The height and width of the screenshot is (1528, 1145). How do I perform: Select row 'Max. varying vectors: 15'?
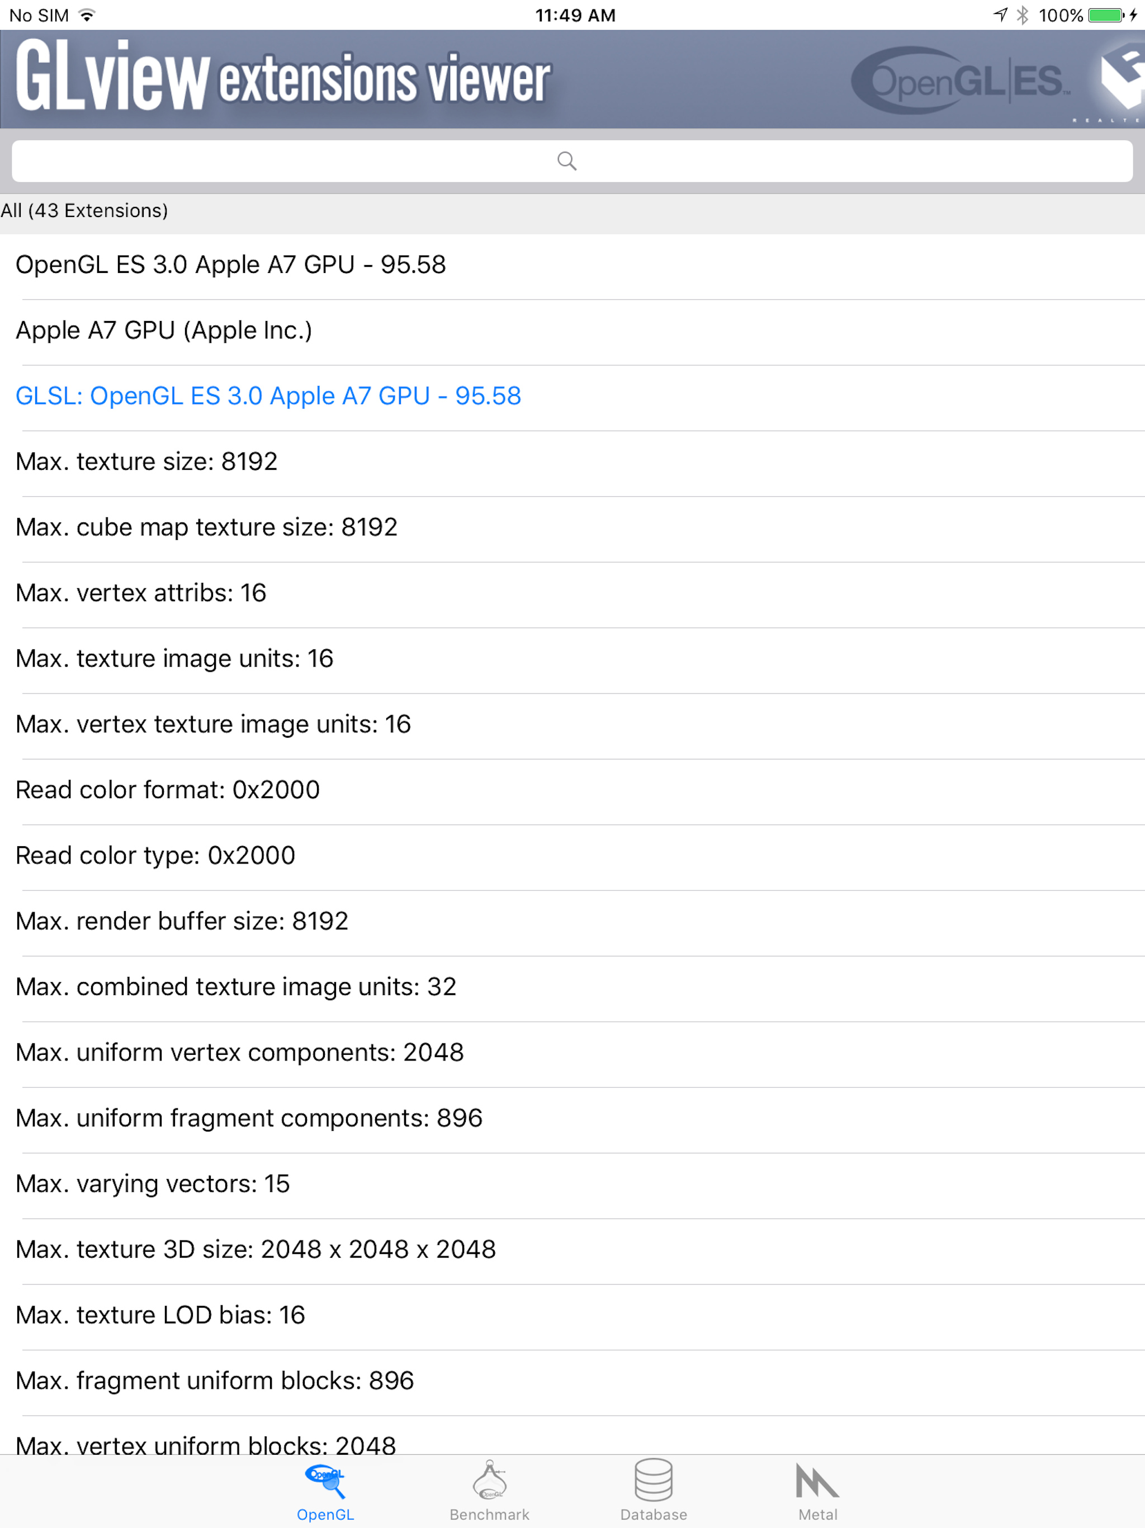click(x=572, y=1185)
